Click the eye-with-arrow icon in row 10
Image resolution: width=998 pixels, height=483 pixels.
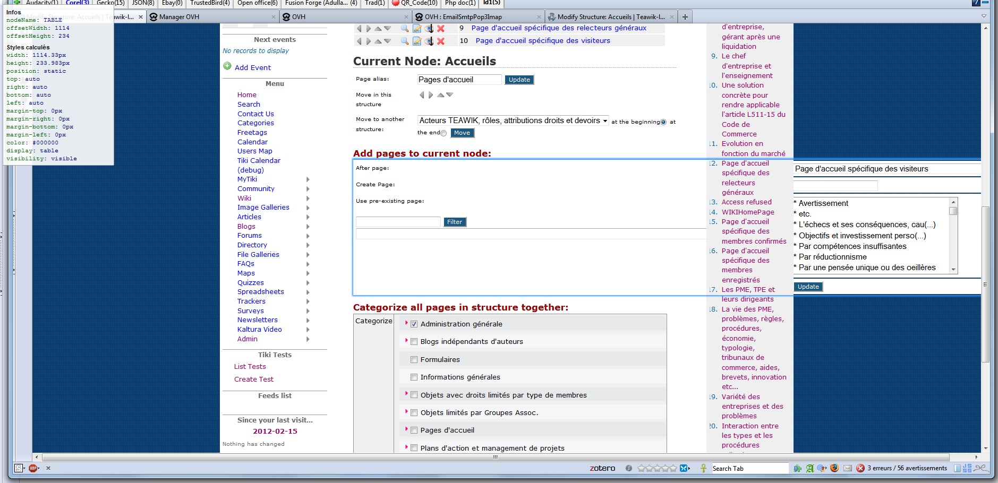pos(429,41)
